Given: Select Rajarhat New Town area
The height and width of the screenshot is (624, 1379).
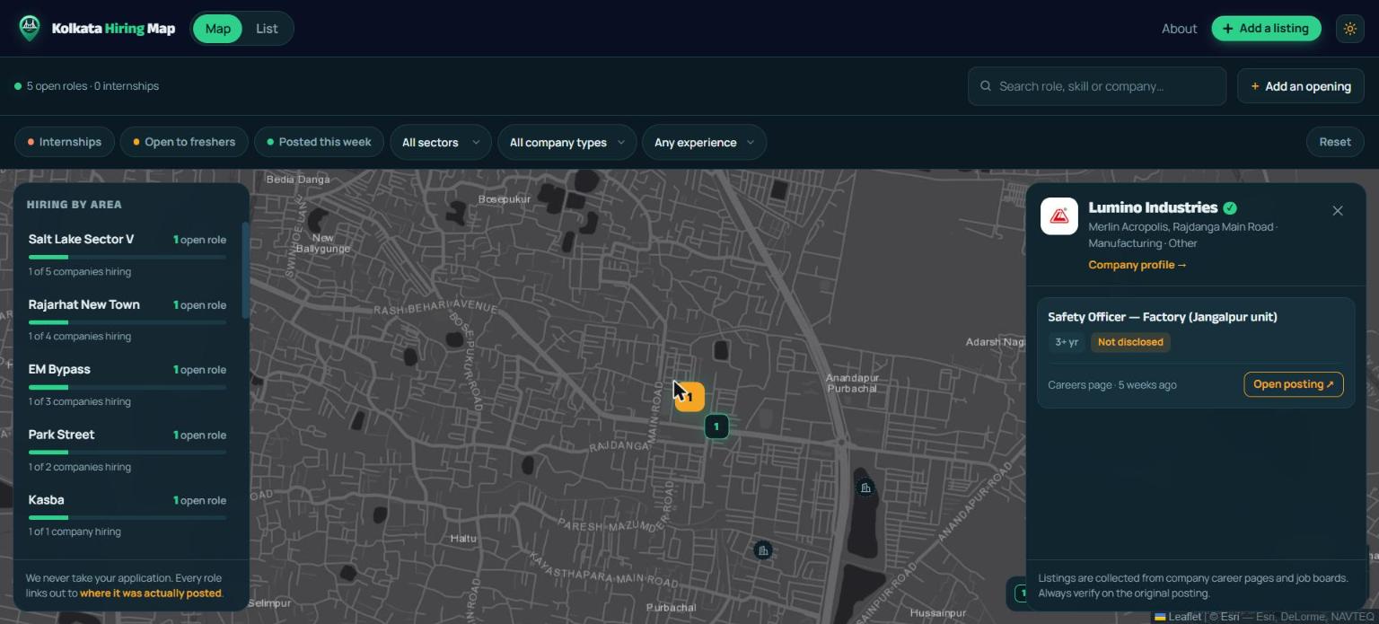Looking at the screenshot, I should (x=127, y=320).
